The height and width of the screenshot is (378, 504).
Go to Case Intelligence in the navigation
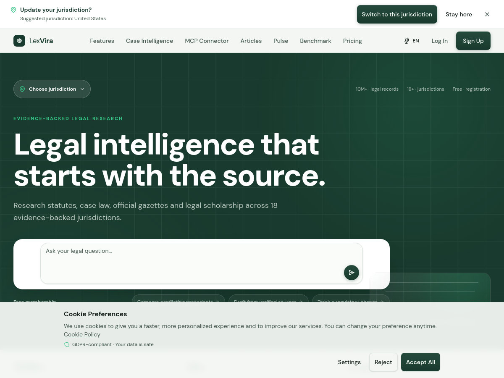coord(150,41)
